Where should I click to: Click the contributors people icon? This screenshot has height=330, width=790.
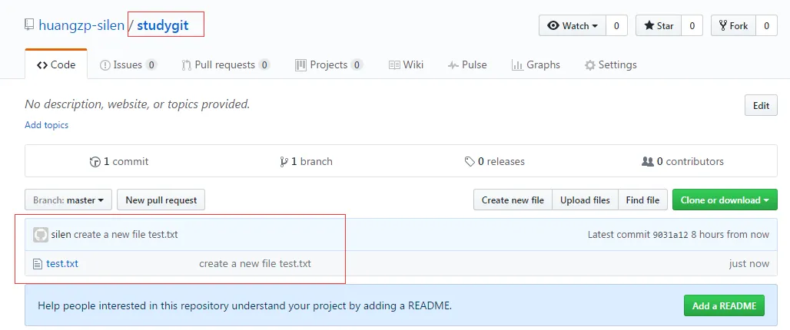coord(647,162)
